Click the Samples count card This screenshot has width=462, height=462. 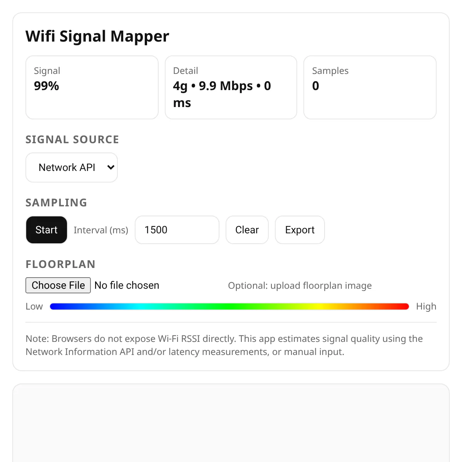tap(370, 87)
